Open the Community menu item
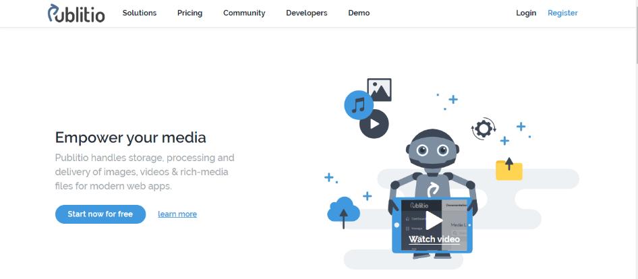 (244, 13)
